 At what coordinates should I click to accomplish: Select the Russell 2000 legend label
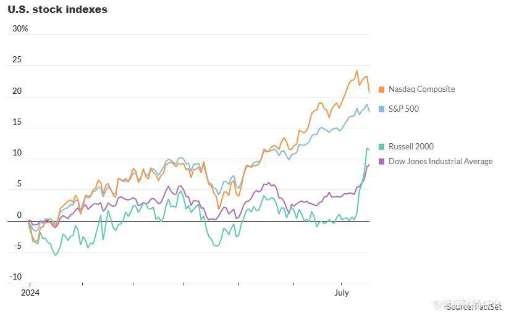click(x=411, y=146)
